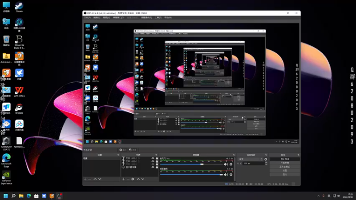Toggle visibility of 显示器采集 source

tap(153, 167)
